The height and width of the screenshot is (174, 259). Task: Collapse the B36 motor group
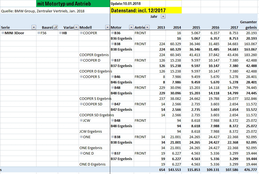click(x=112, y=33)
